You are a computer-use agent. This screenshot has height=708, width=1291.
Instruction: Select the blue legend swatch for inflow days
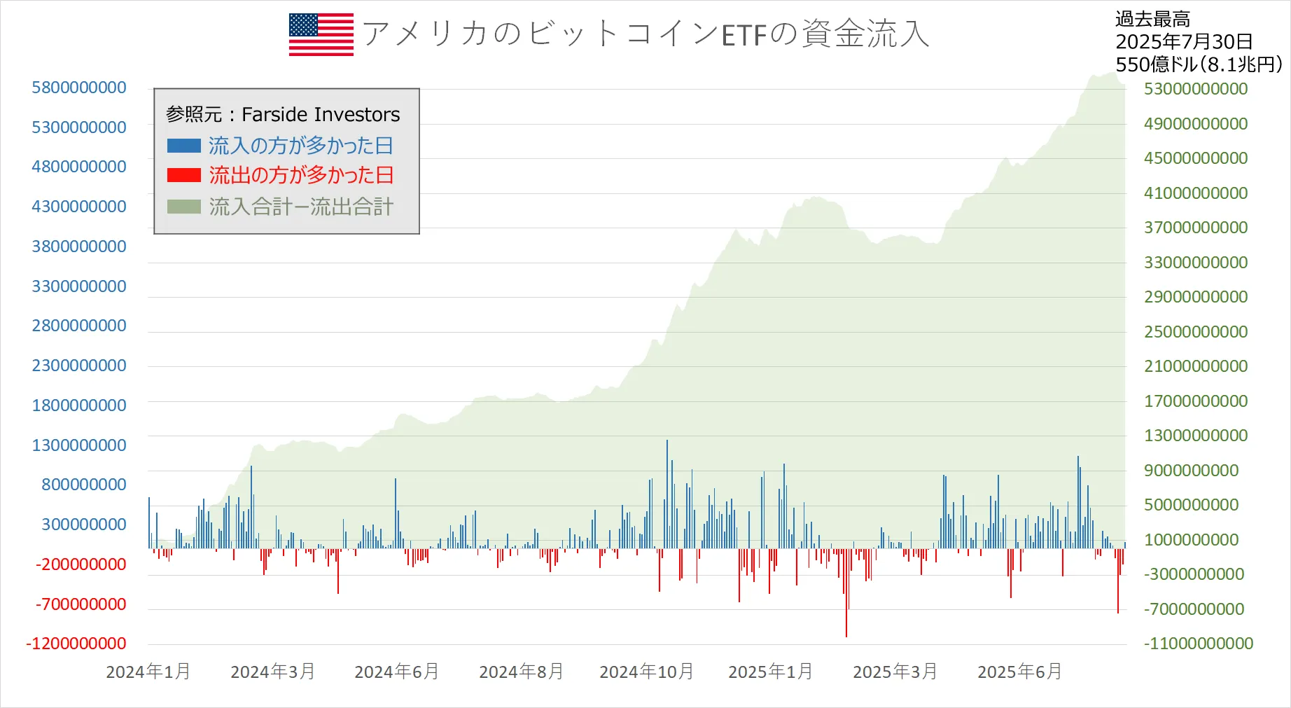184,145
